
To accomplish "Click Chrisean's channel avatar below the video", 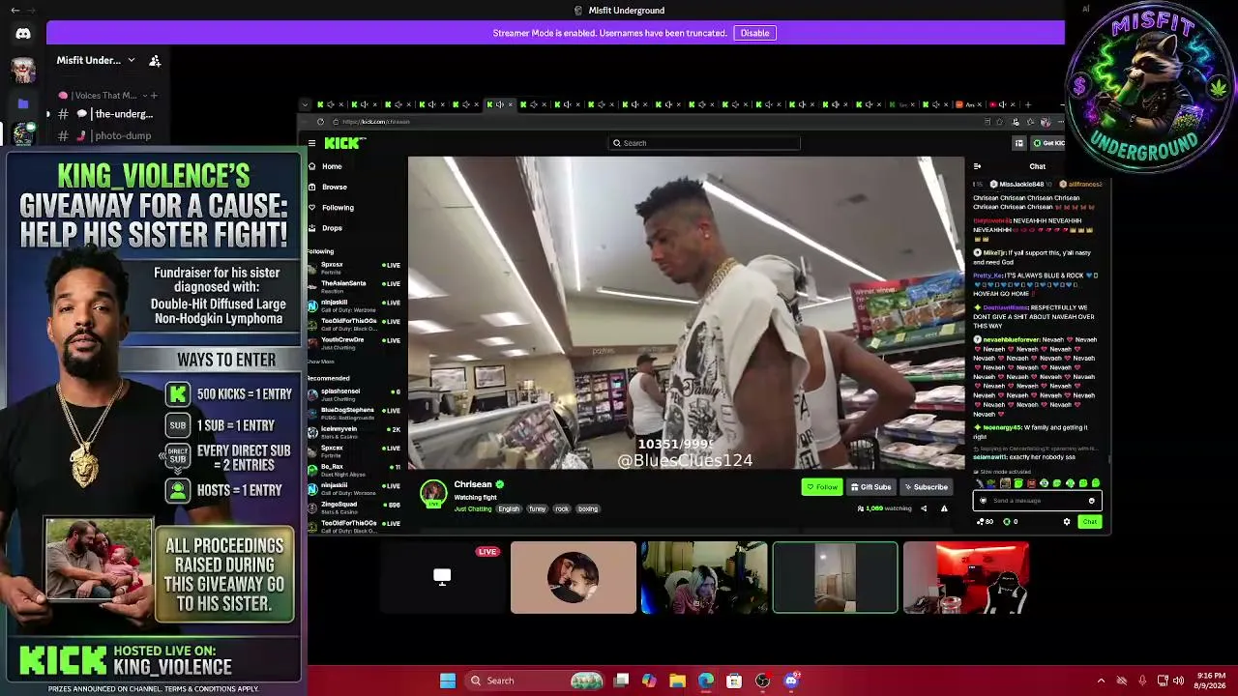I will [x=433, y=492].
